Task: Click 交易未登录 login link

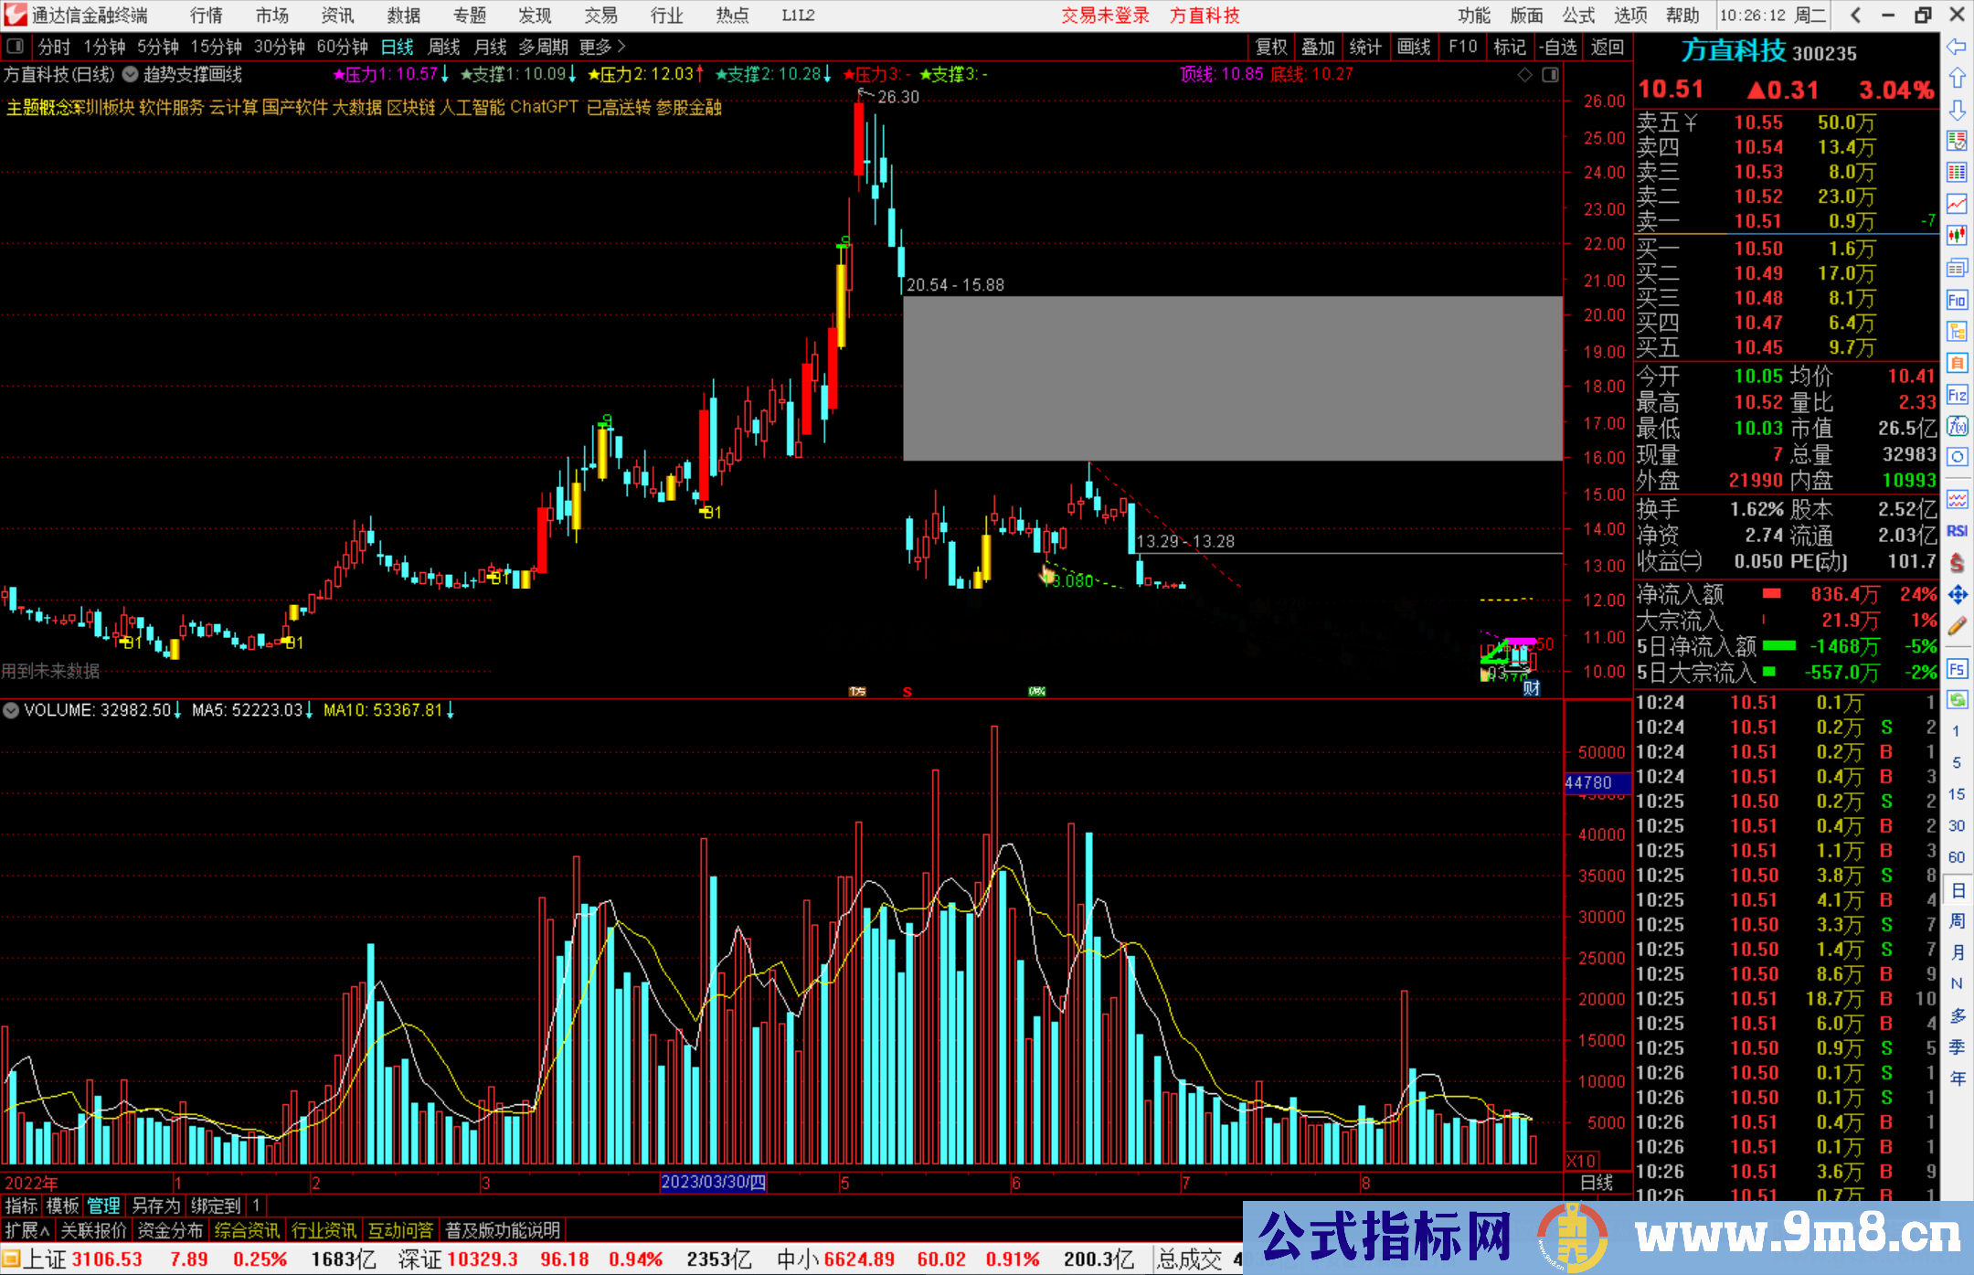Action: (x=1105, y=15)
